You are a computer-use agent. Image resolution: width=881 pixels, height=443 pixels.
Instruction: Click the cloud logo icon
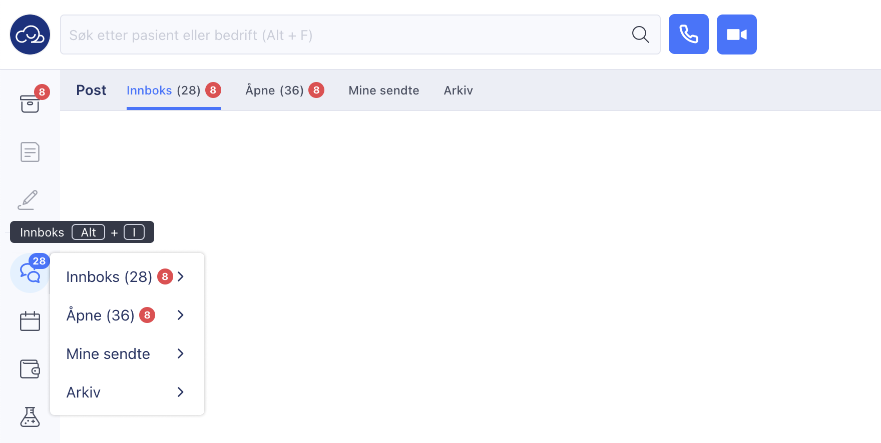click(x=30, y=34)
